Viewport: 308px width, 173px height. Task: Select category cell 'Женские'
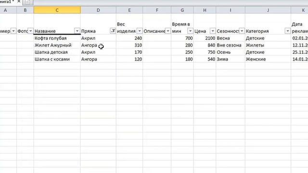coord(268,59)
